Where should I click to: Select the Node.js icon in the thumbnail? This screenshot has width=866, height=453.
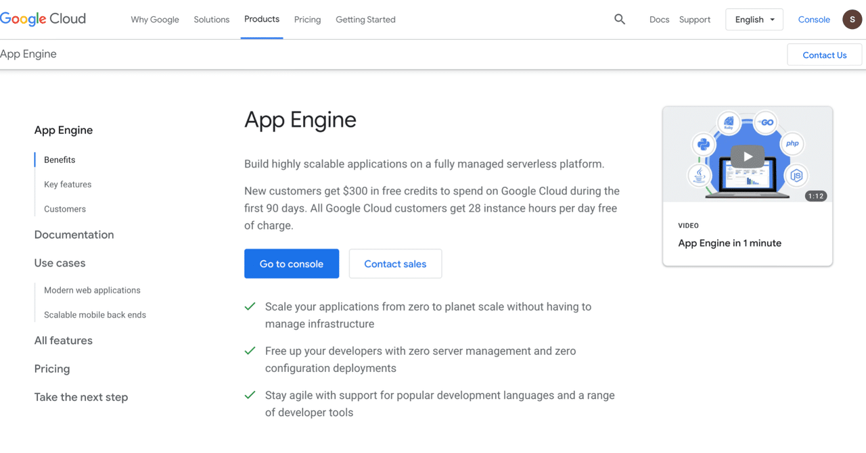[x=797, y=175]
